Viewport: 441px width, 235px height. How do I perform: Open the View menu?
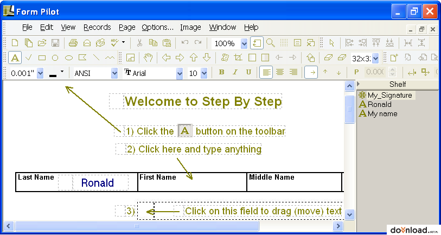tap(68, 27)
